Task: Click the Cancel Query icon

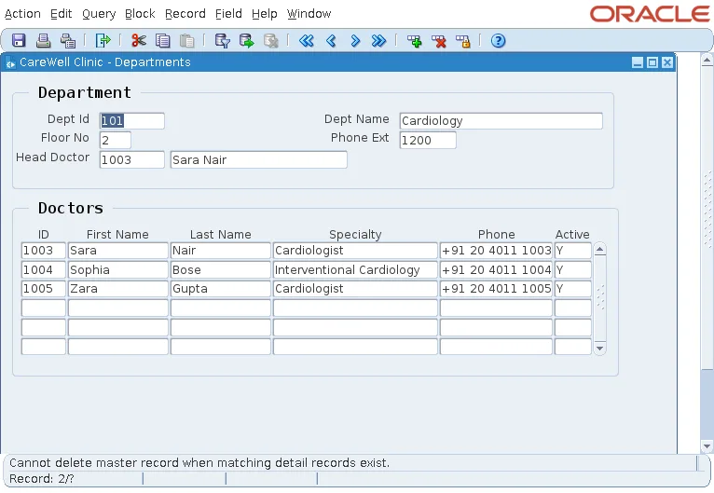Action: (271, 40)
